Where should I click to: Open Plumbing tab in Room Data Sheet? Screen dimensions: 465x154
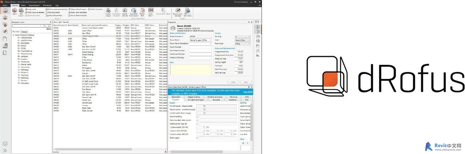pos(234,97)
